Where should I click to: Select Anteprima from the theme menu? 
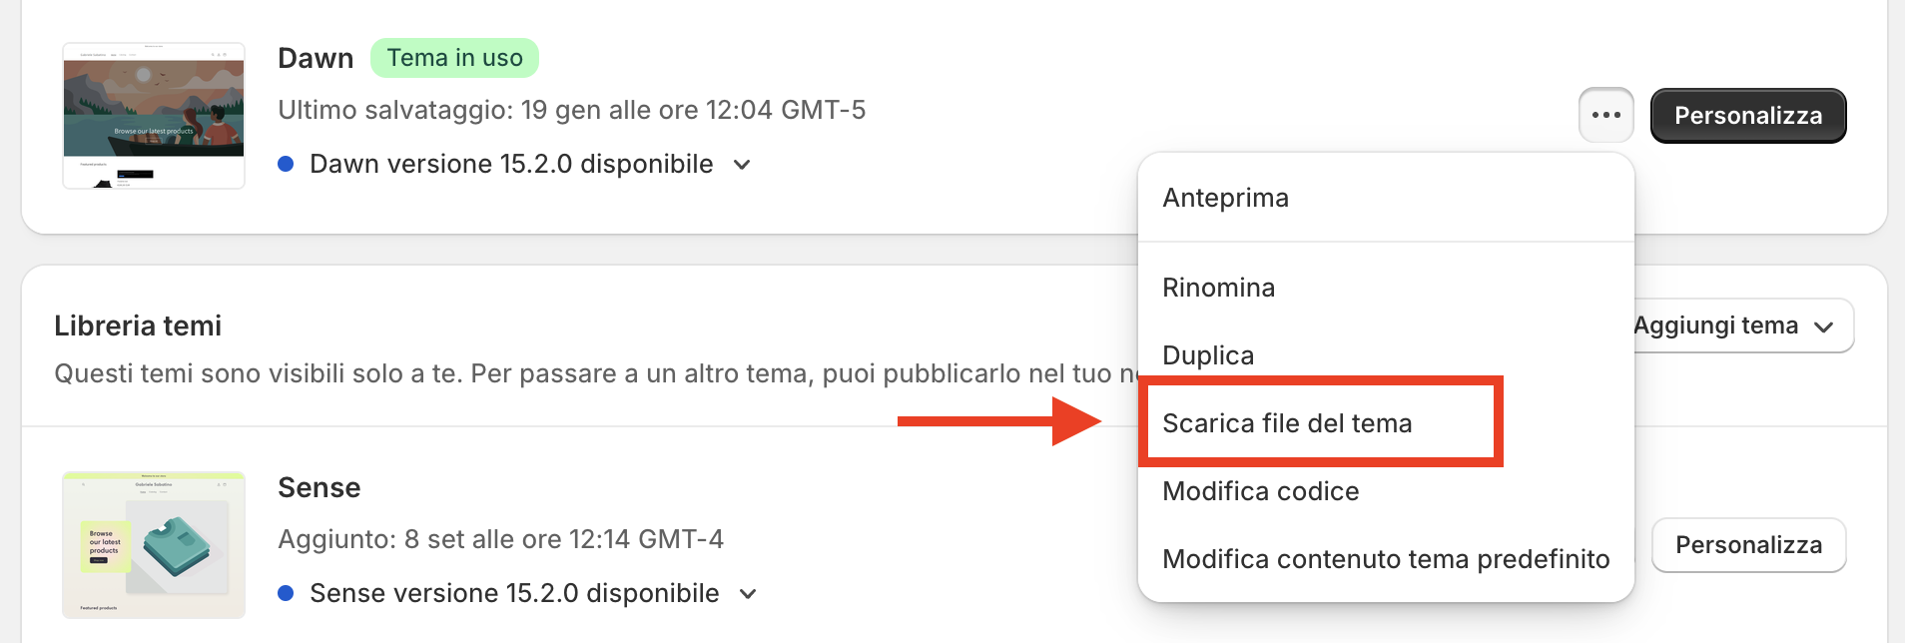[1225, 198]
